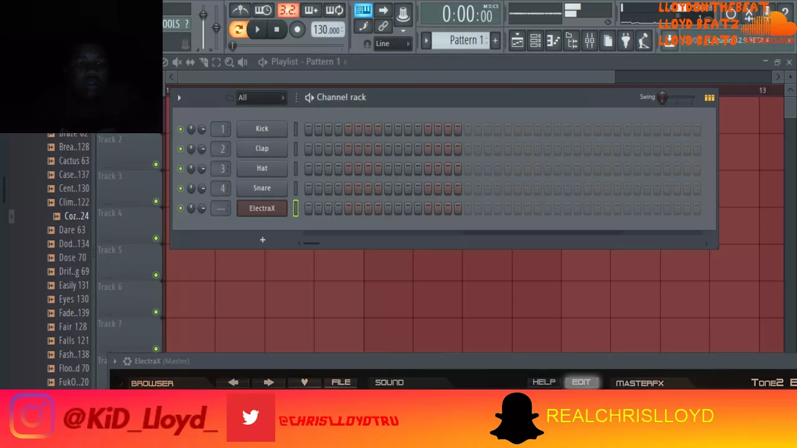
Task: Open ElectraX MASTERFX tab
Action: click(639, 383)
